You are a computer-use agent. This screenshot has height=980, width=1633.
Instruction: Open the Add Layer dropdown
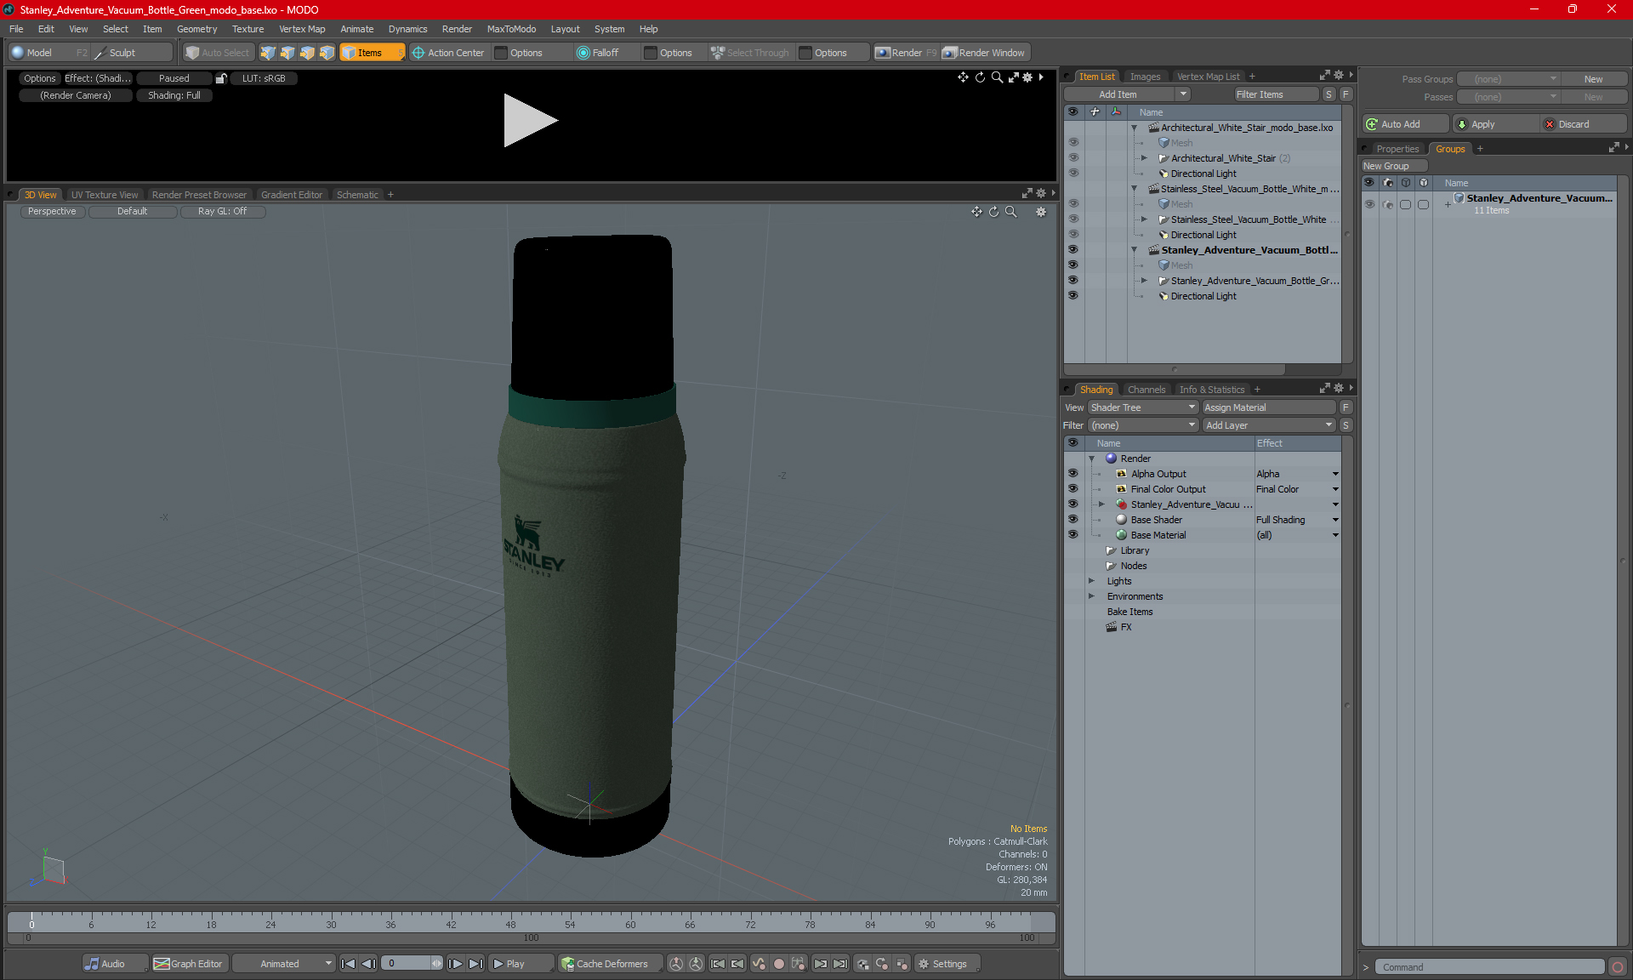(1269, 425)
